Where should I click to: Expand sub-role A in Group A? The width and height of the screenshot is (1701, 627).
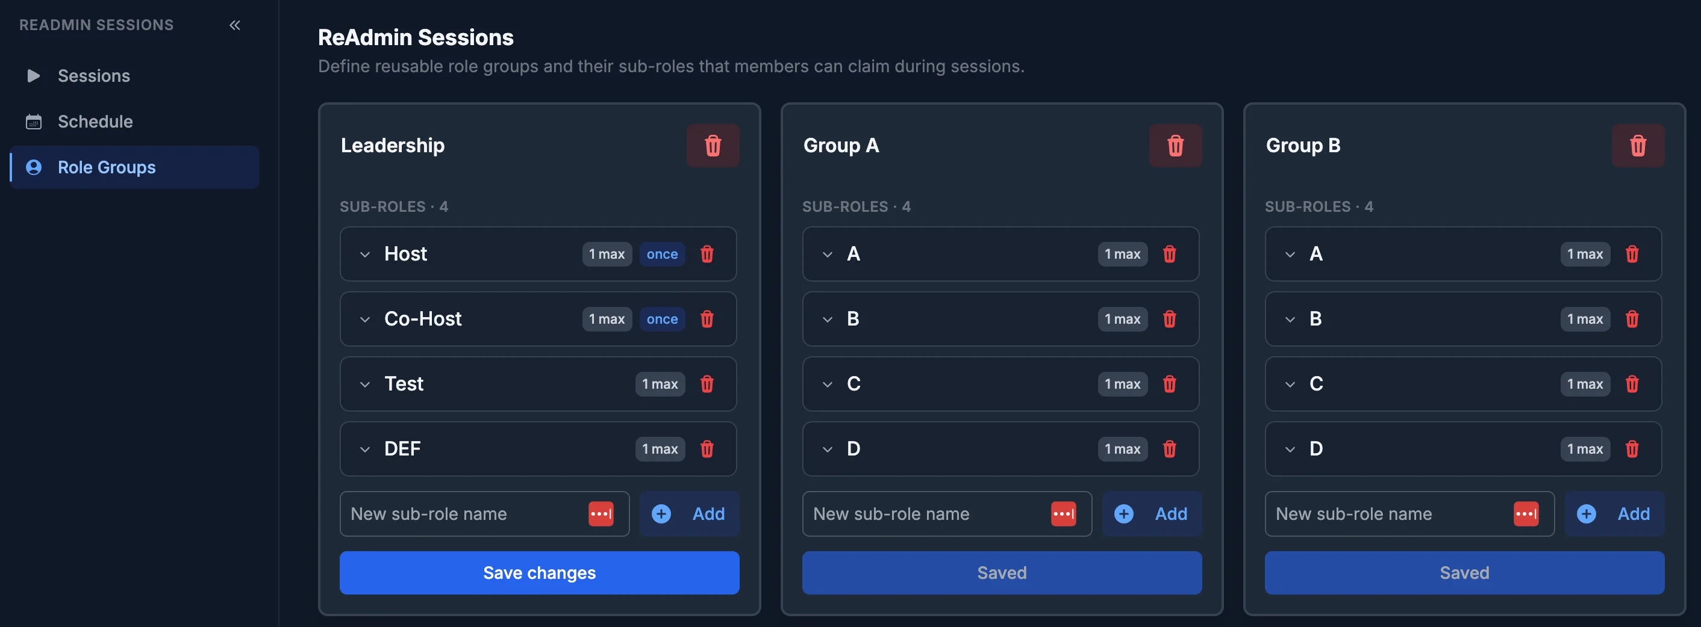828,254
